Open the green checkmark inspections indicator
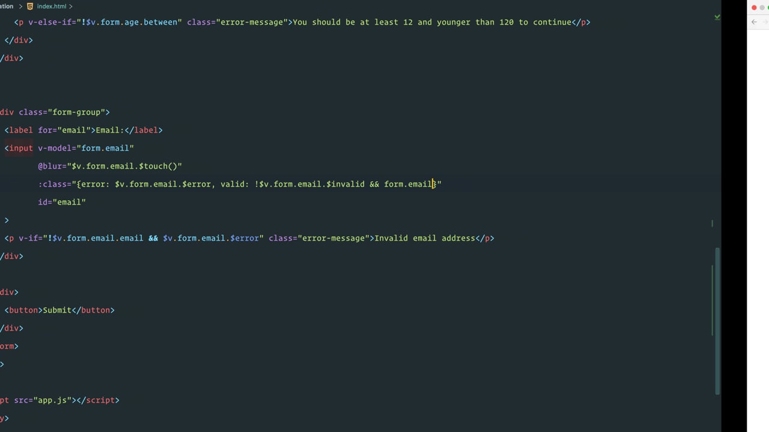 (x=717, y=17)
